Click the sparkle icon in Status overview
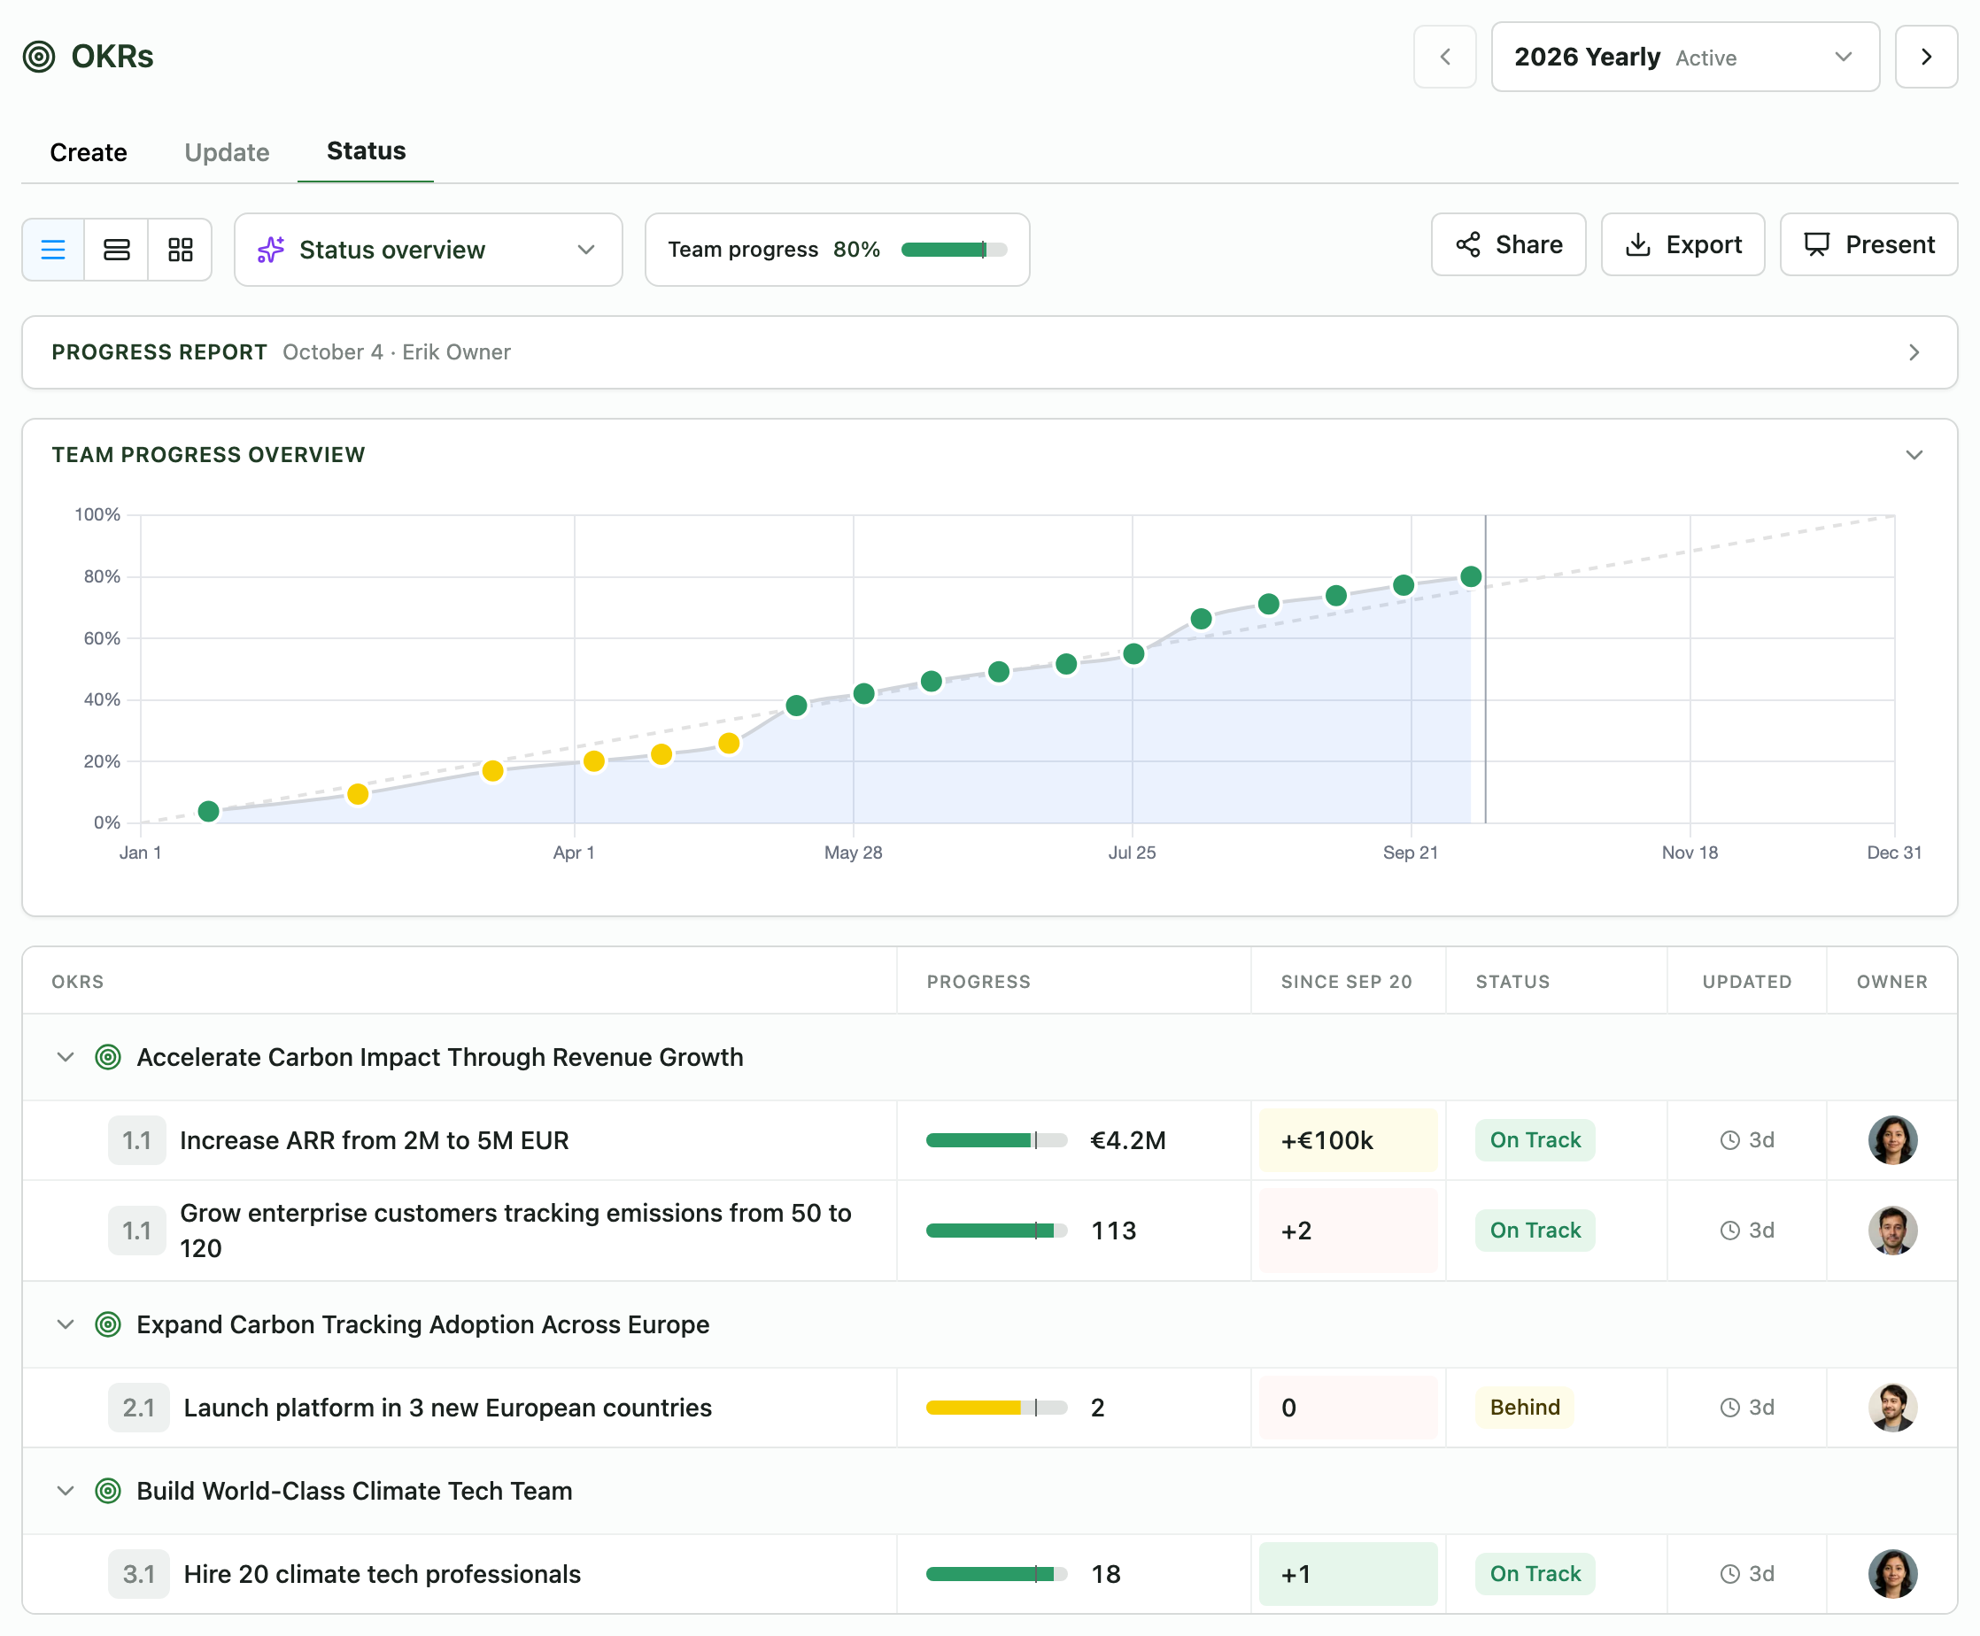 (x=270, y=250)
